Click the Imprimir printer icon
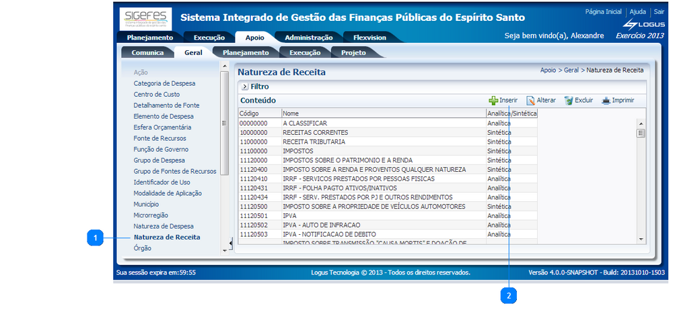The image size is (673, 310). pos(606,101)
